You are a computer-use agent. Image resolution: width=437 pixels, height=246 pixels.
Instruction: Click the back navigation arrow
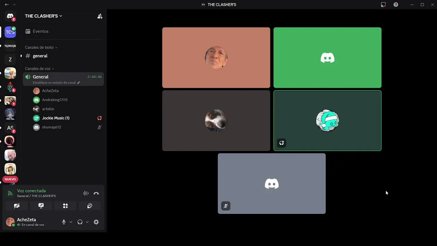[7, 4]
